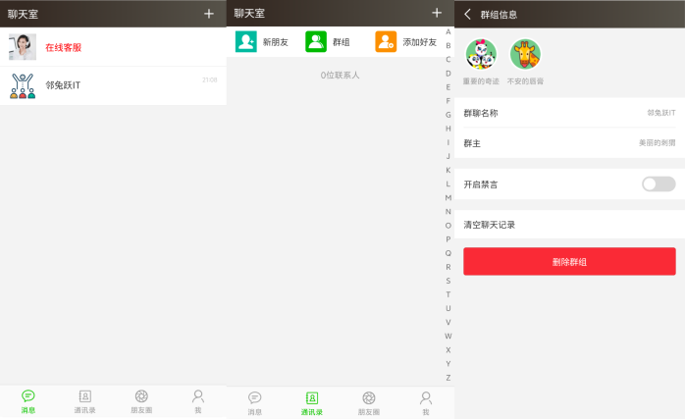Switch to the green highlighted 通讯录 tab
Image resolution: width=685 pixels, height=419 pixels.
(311, 401)
